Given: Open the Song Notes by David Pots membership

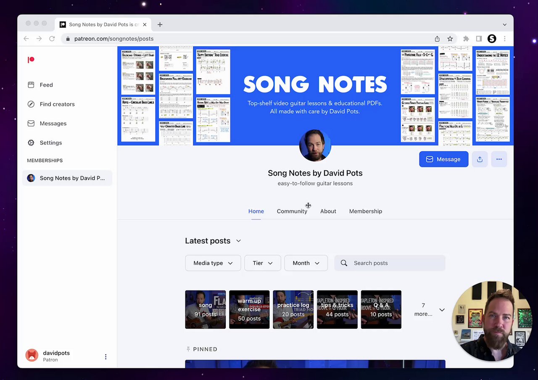Looking at the screenshot, I should tap(67, 178).
